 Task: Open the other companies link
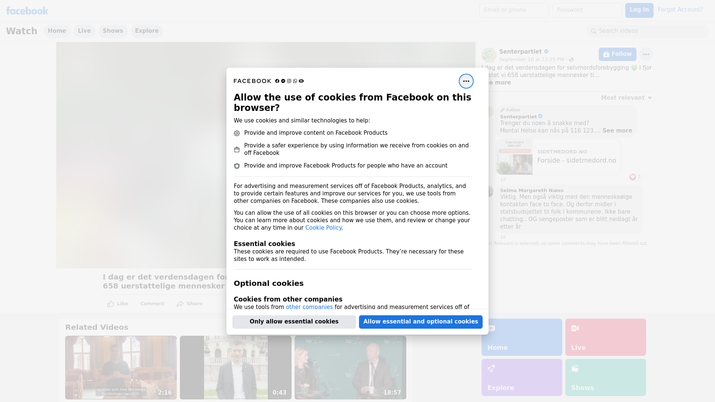coord(309,307)
